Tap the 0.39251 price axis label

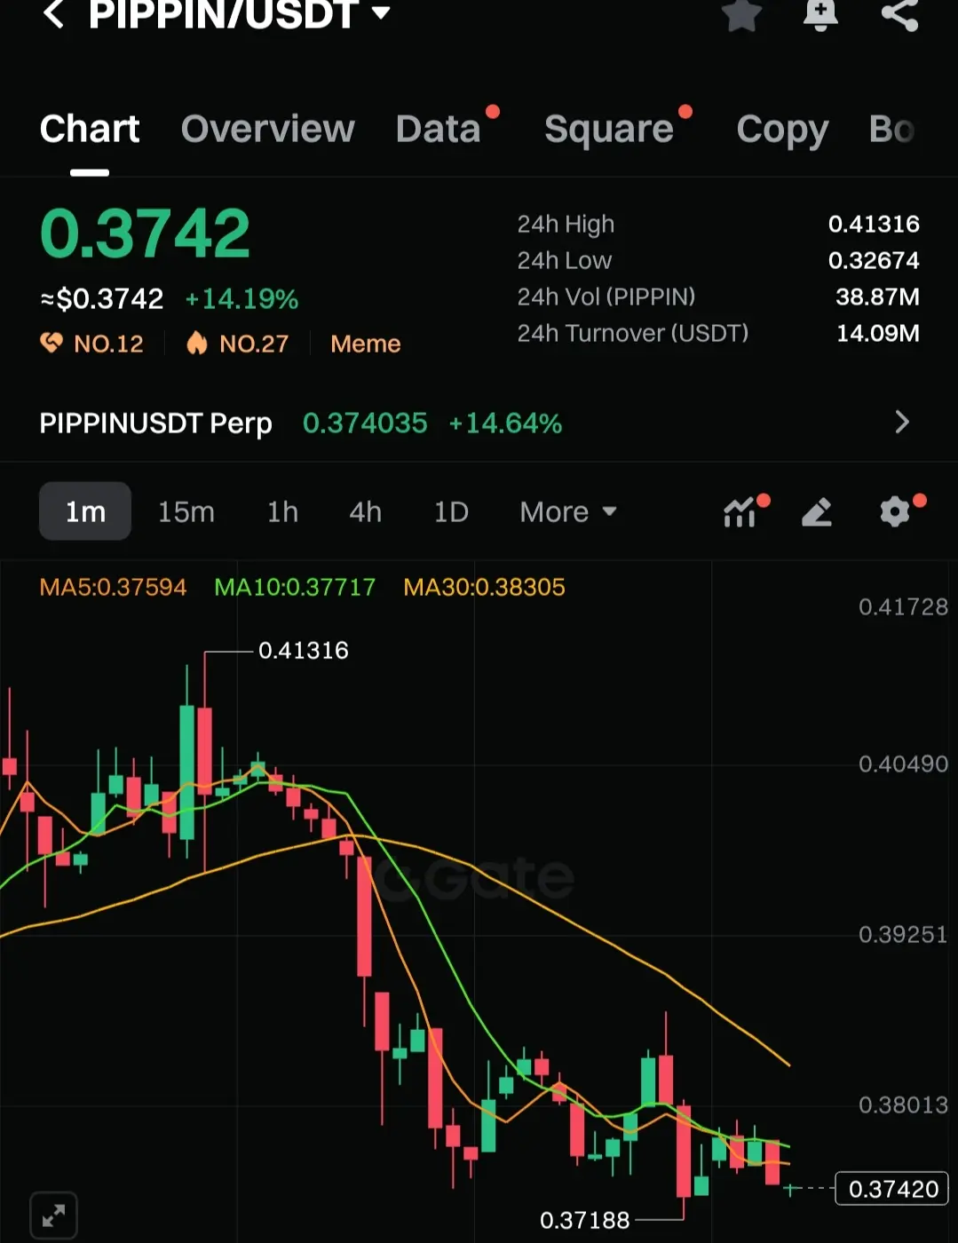[x=903, y=935]
